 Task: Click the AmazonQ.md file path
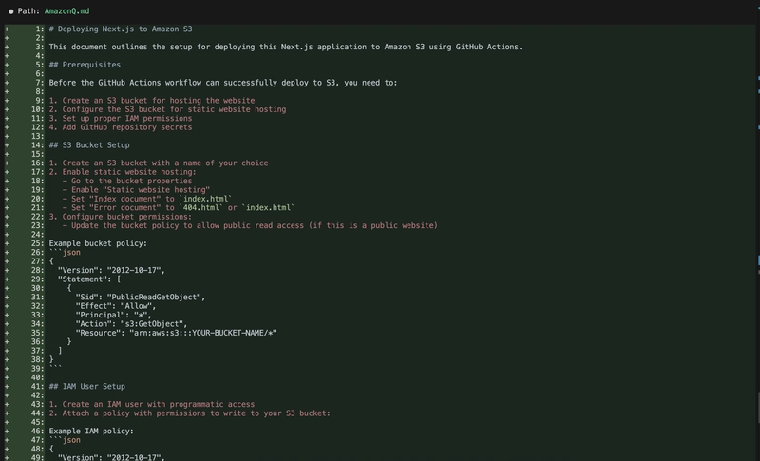[66, 11]
